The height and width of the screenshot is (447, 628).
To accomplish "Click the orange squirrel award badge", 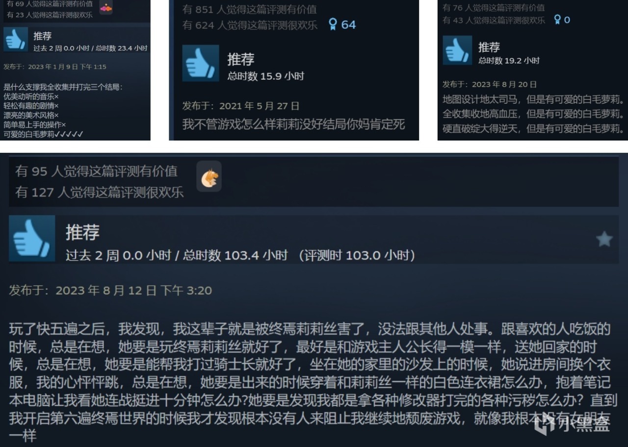I will pyautogui.click(x=209, y=176).
